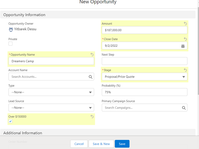This screenshot has width=199, height=149.
Task: Click the Primary Campaign Source search icon
Action: (184, 108)
